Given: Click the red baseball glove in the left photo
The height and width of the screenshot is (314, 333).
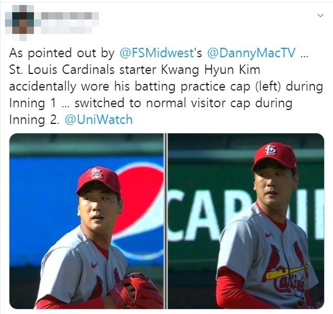Looking at the screenshot, I should point(136,291).
